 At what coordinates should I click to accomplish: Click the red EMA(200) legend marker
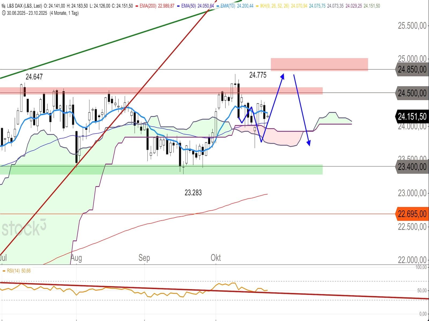137,6
